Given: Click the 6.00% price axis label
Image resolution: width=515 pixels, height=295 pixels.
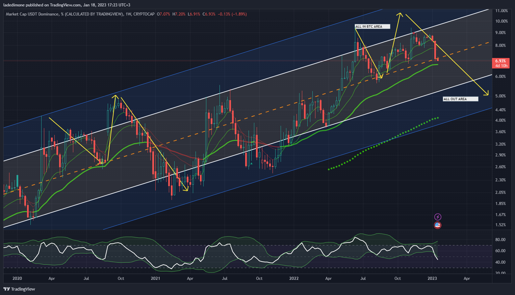Looking at the screenshot, I should (500, 77).
